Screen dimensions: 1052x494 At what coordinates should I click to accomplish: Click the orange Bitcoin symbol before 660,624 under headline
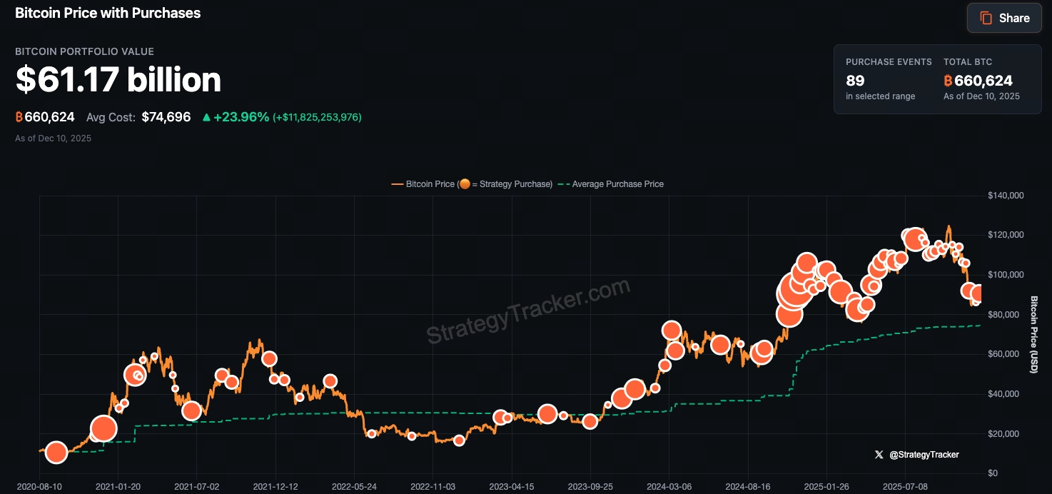tap(19, 117)
